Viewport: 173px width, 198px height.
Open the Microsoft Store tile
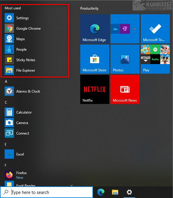95,59
